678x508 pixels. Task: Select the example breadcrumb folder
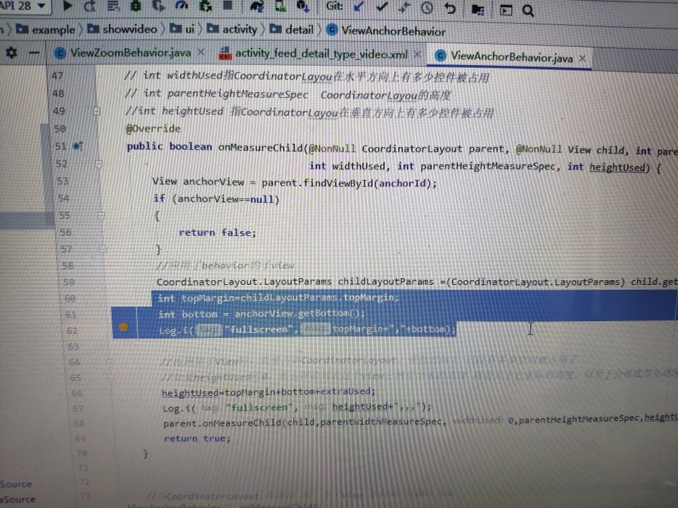[x=46, y=30]
